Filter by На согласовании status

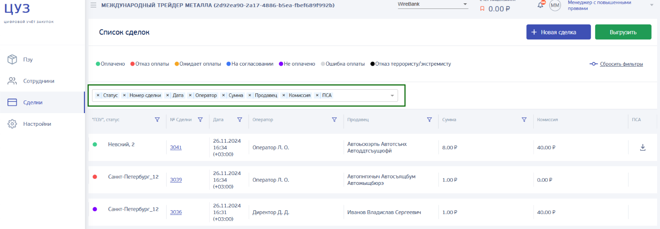click(250, 64)
